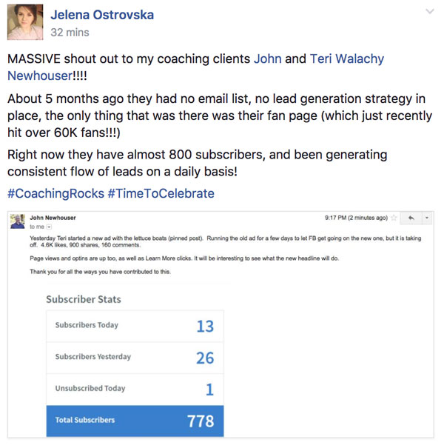444x445 pixels.
Task: Click the Unsubscribed Today row
Action: (x=135, y=389)
